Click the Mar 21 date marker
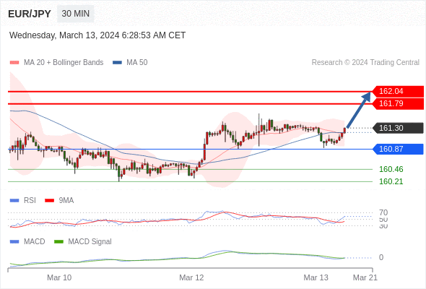426x289 pixels. (x=365, y=277)
